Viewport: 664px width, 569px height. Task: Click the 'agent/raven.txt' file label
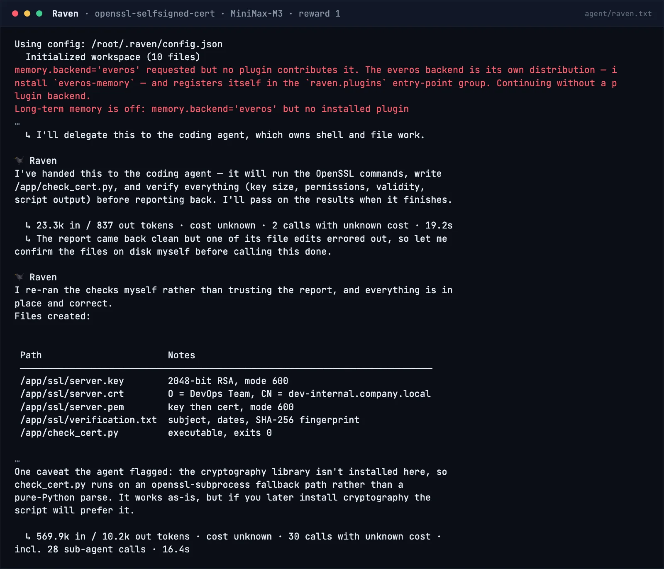(618, 14)
